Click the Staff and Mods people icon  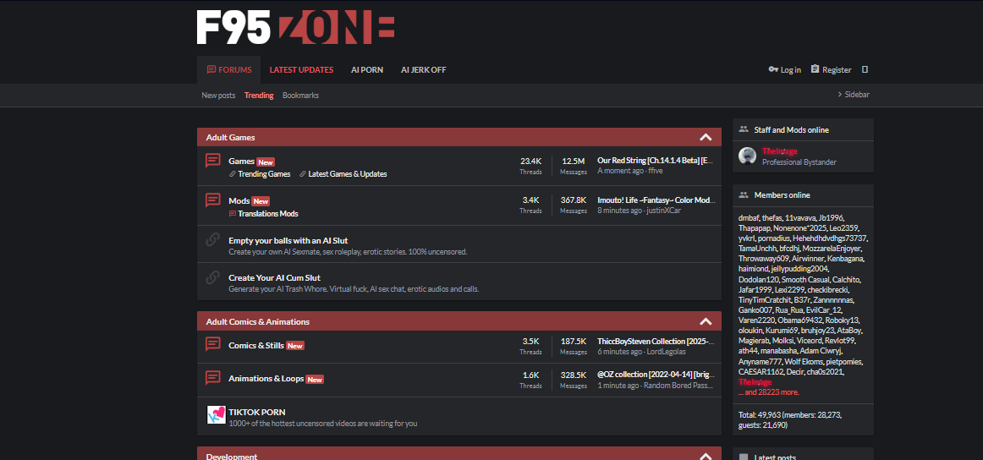tap(744, 129)
